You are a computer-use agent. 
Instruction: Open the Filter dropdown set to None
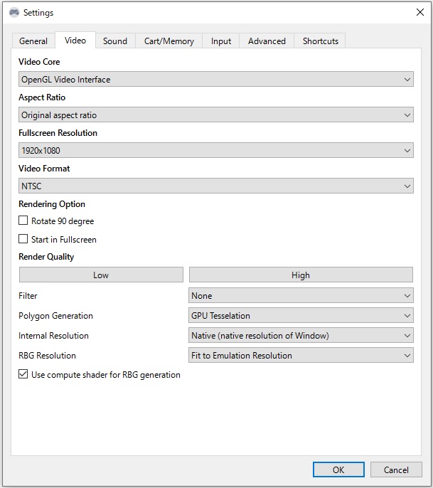pyautogui.click(x=301, y=296)
